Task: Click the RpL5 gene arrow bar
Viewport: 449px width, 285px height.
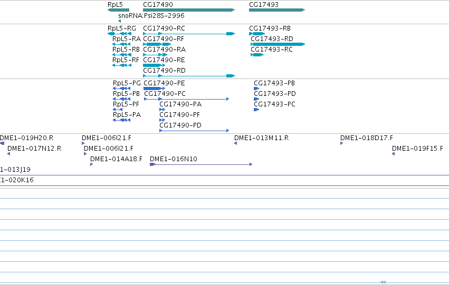Action: coord(118,10)
